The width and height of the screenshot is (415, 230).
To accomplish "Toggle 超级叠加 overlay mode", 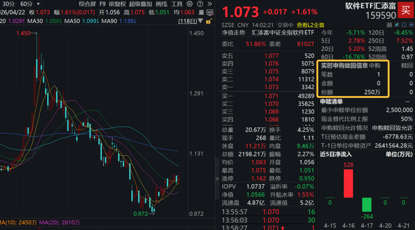I will tap(141, 3).
